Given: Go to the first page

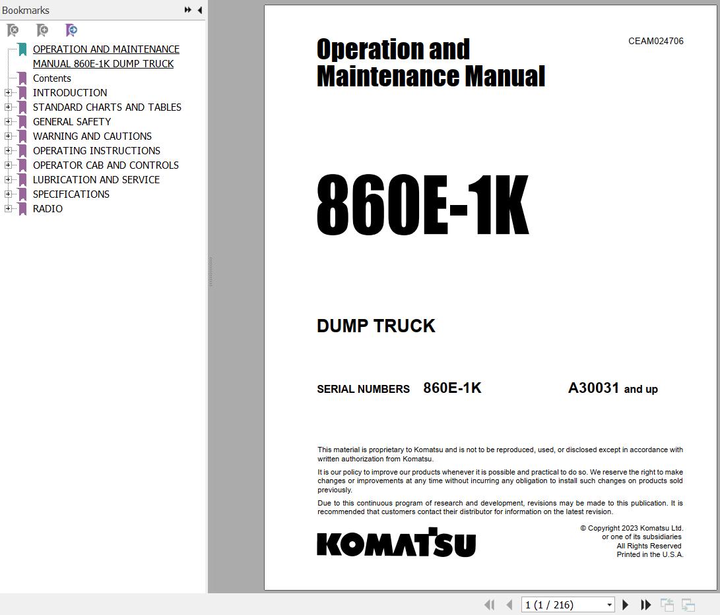Looking at the screenshot, I should (x=490, y=605).
